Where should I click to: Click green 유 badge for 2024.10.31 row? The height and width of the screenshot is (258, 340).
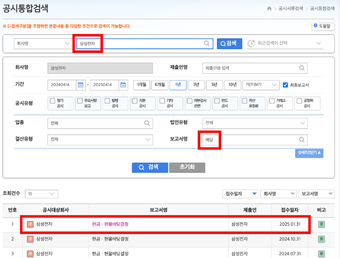[x=321, y=239]
